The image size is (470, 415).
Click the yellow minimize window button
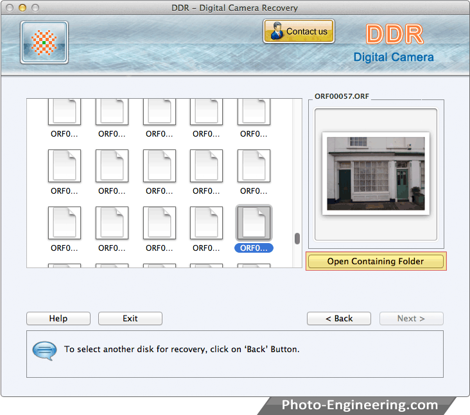point(22,8)
